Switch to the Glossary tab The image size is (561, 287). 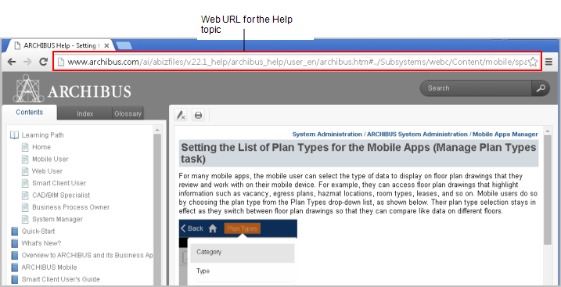128,113
